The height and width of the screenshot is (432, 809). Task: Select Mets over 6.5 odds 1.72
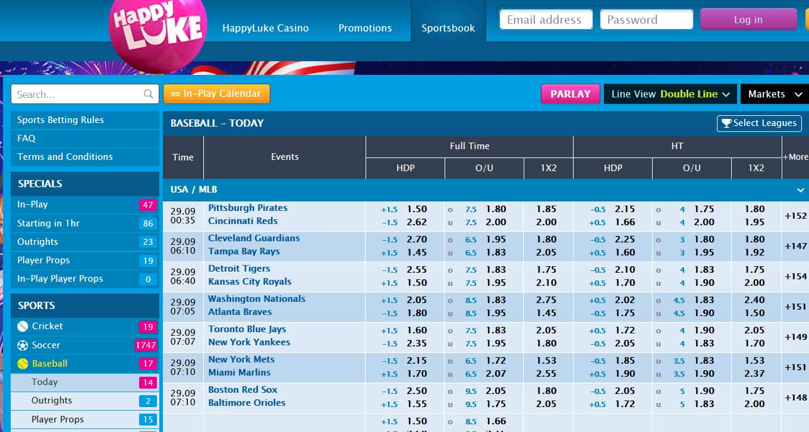[x=496, y=361]
